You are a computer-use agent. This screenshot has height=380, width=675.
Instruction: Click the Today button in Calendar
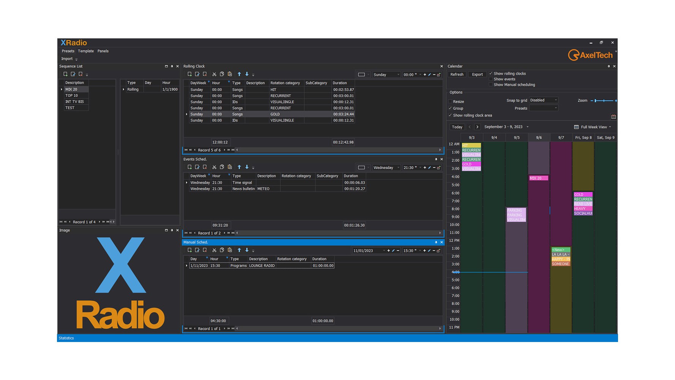pyautogui.click(x=457, y=127)
